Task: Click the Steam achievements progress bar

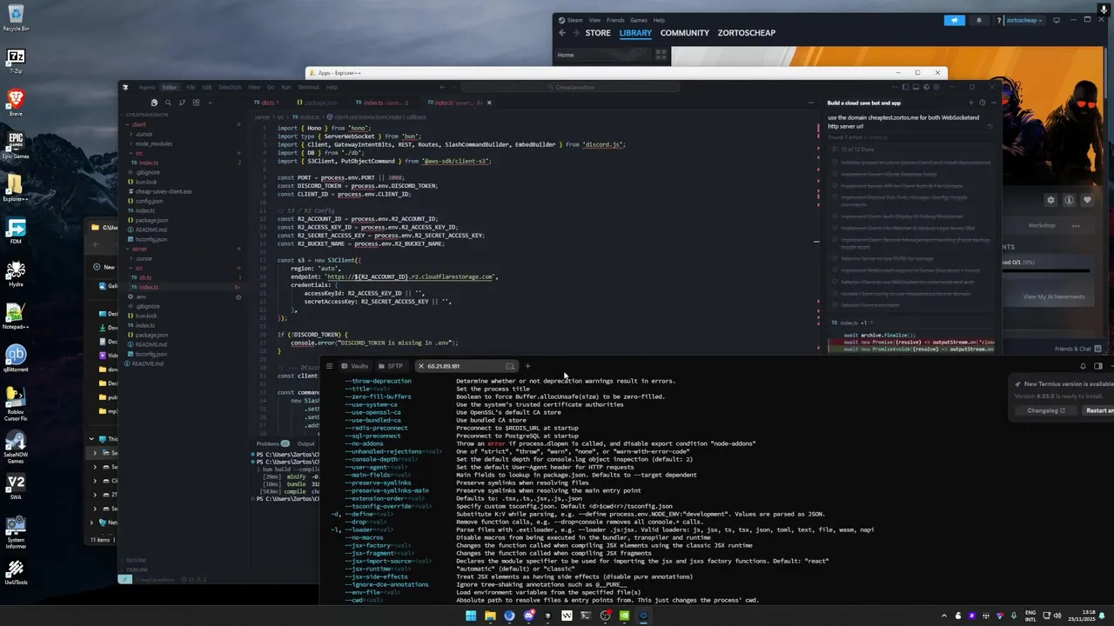Action: [x=1044, y=271]
